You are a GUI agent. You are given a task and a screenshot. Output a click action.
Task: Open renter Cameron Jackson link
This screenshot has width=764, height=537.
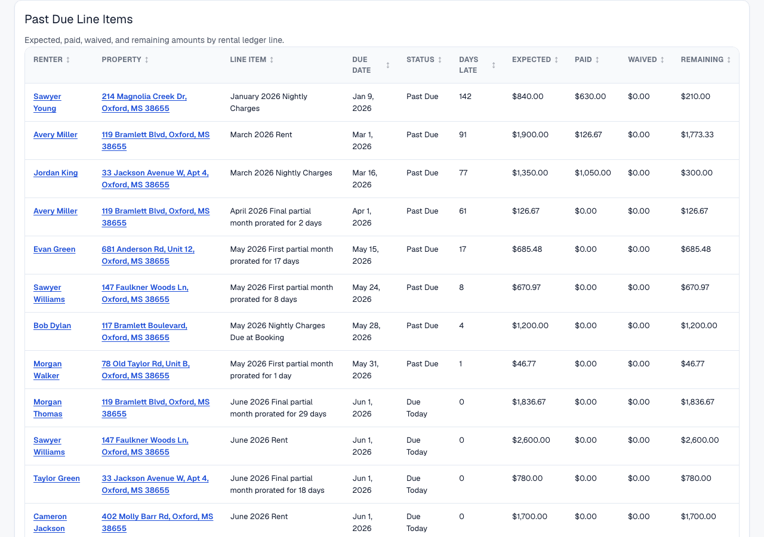click(50, 522)
